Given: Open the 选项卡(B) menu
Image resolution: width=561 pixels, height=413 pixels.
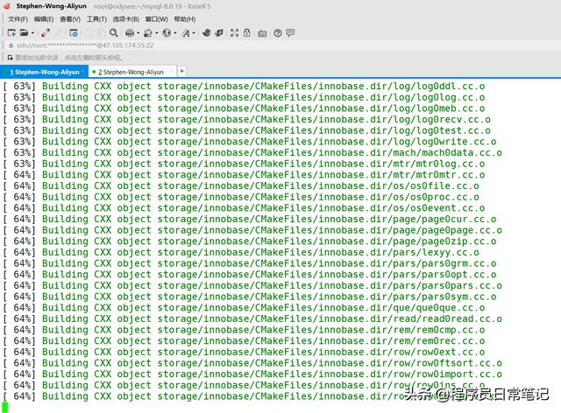Looking at the screenshot, I should [126, 19].
